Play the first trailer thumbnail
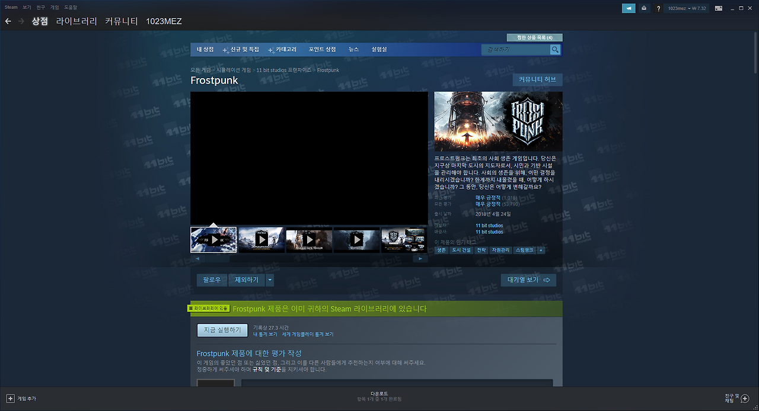This screenshot has height=411, width=759. [x=213, y=240]
